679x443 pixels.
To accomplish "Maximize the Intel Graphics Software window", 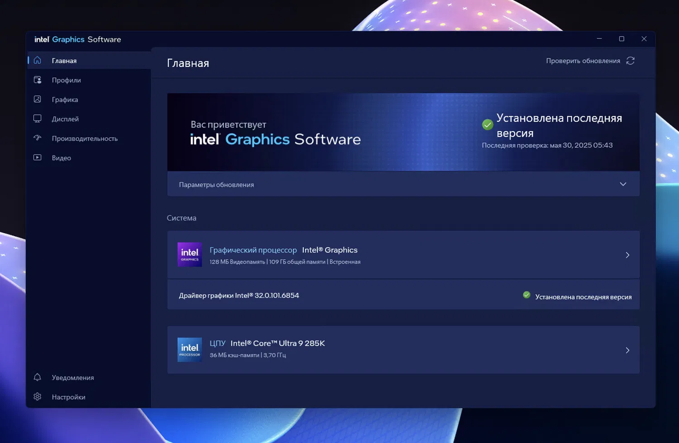I will [622, 39].
